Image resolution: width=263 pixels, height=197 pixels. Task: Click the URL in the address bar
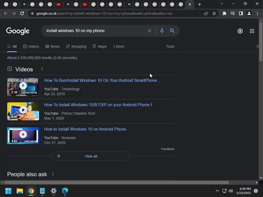click(x=104, y=13)
